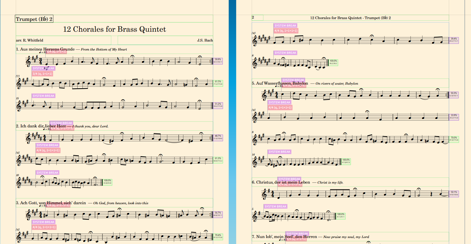Click the 51.2% system fullness indicator
Screen dimensions: 471x244
218,105
